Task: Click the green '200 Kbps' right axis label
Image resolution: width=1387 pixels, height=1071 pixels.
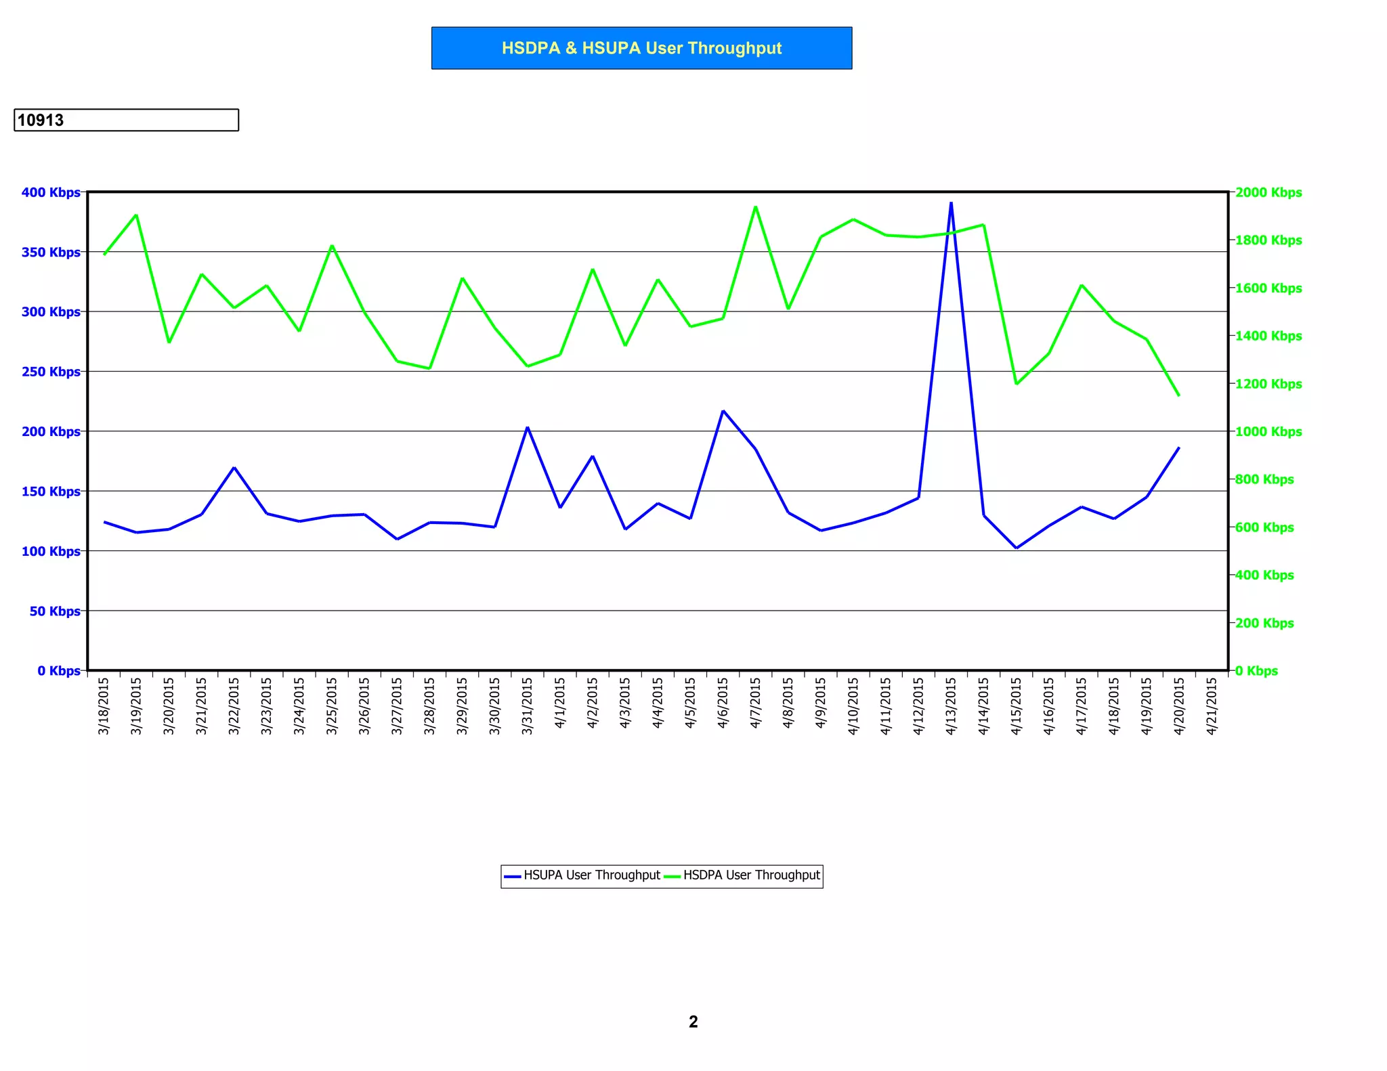Action: click(1265, 623)
